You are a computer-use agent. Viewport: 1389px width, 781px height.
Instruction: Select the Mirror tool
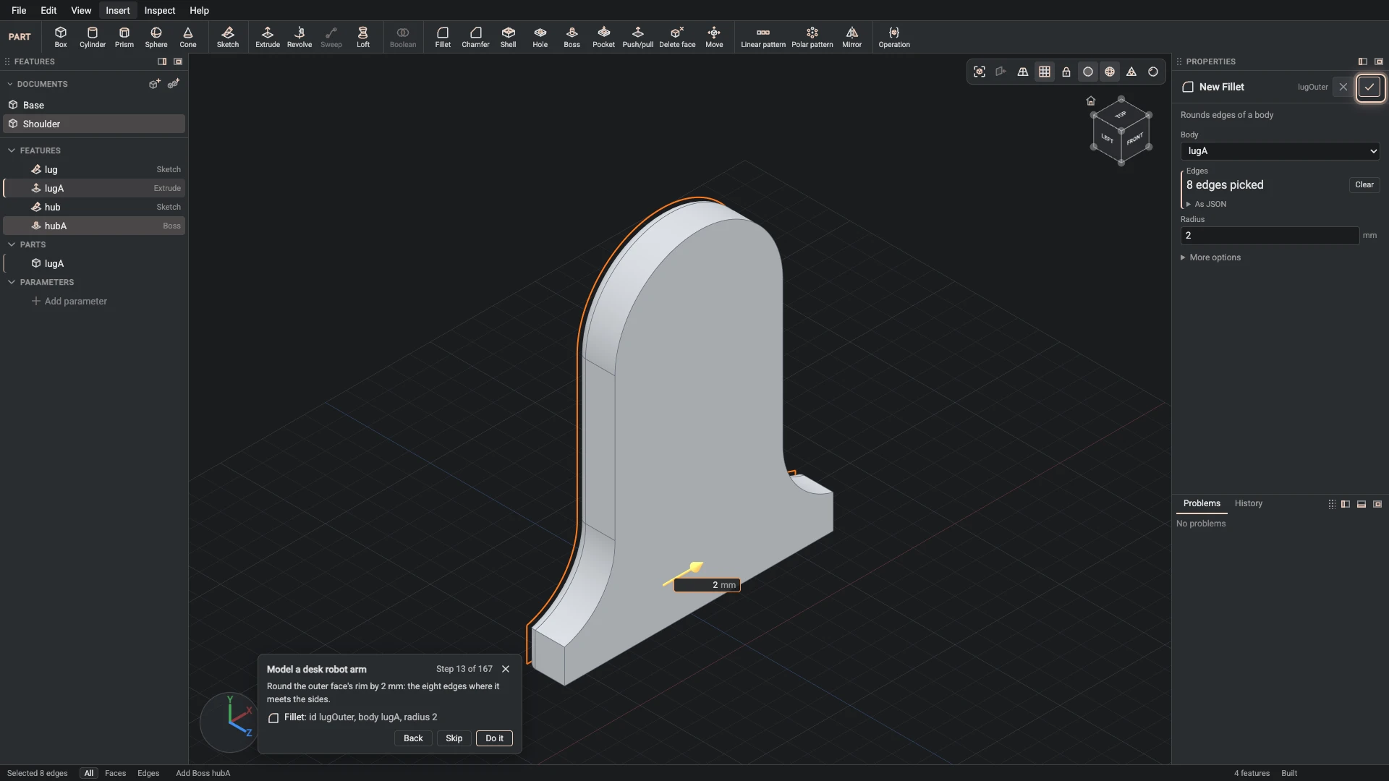pos(852,37)
